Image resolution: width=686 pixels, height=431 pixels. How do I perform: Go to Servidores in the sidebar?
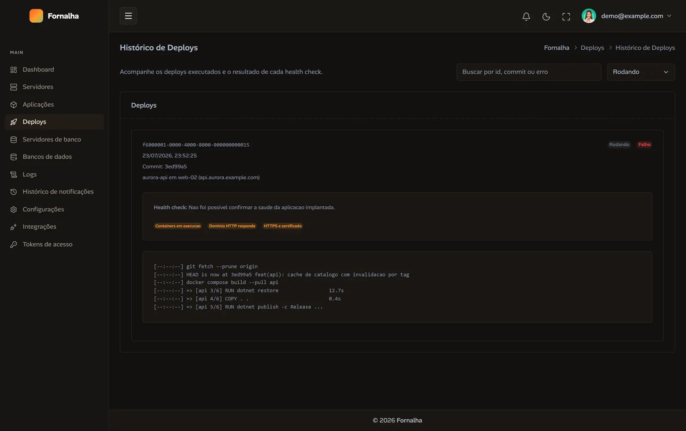click(x=38, y=87)
